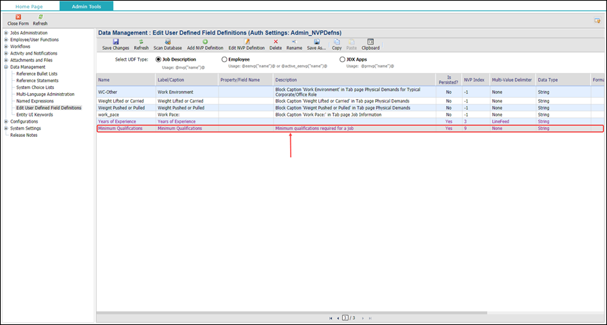Switch to the Home Page tab
The image size is (607, 325).
tap(30, 6)
